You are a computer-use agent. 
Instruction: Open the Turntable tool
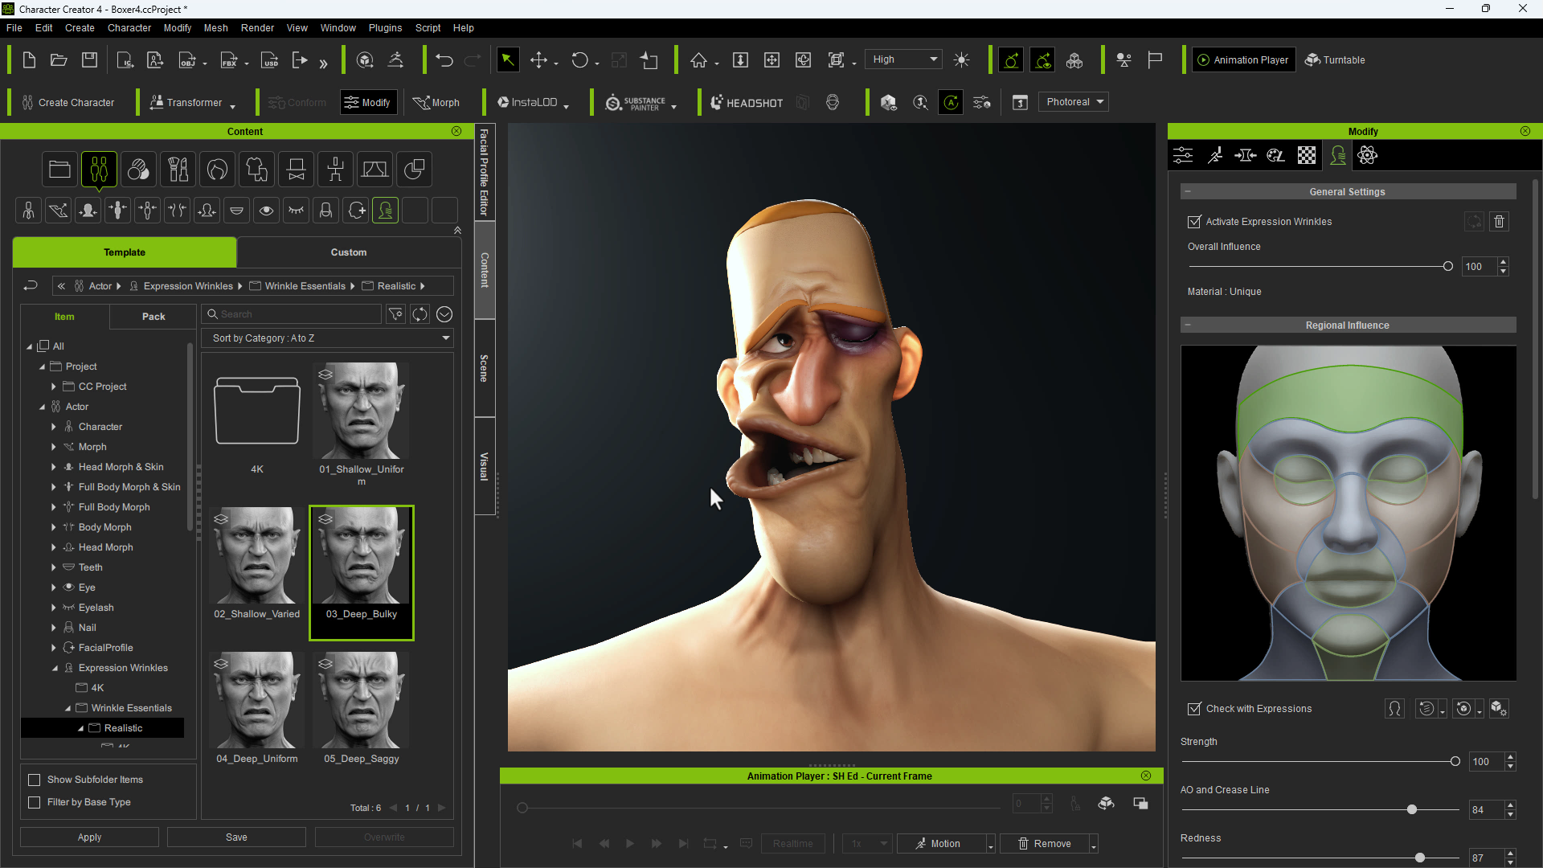pos(1334,60)
